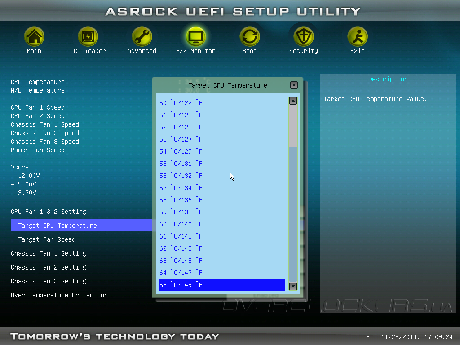Click the + 3.30V voltage label
The width and height of the screenshot is (460, 345).
23,193
